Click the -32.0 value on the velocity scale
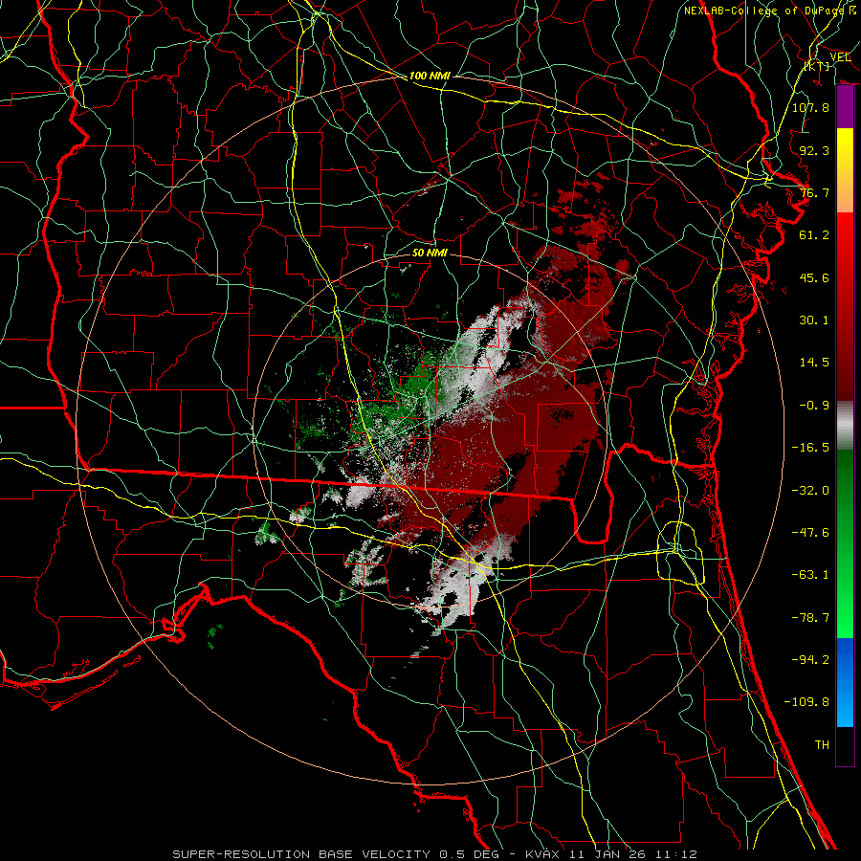This screenshot has width=861, height=861. (810, 491)
